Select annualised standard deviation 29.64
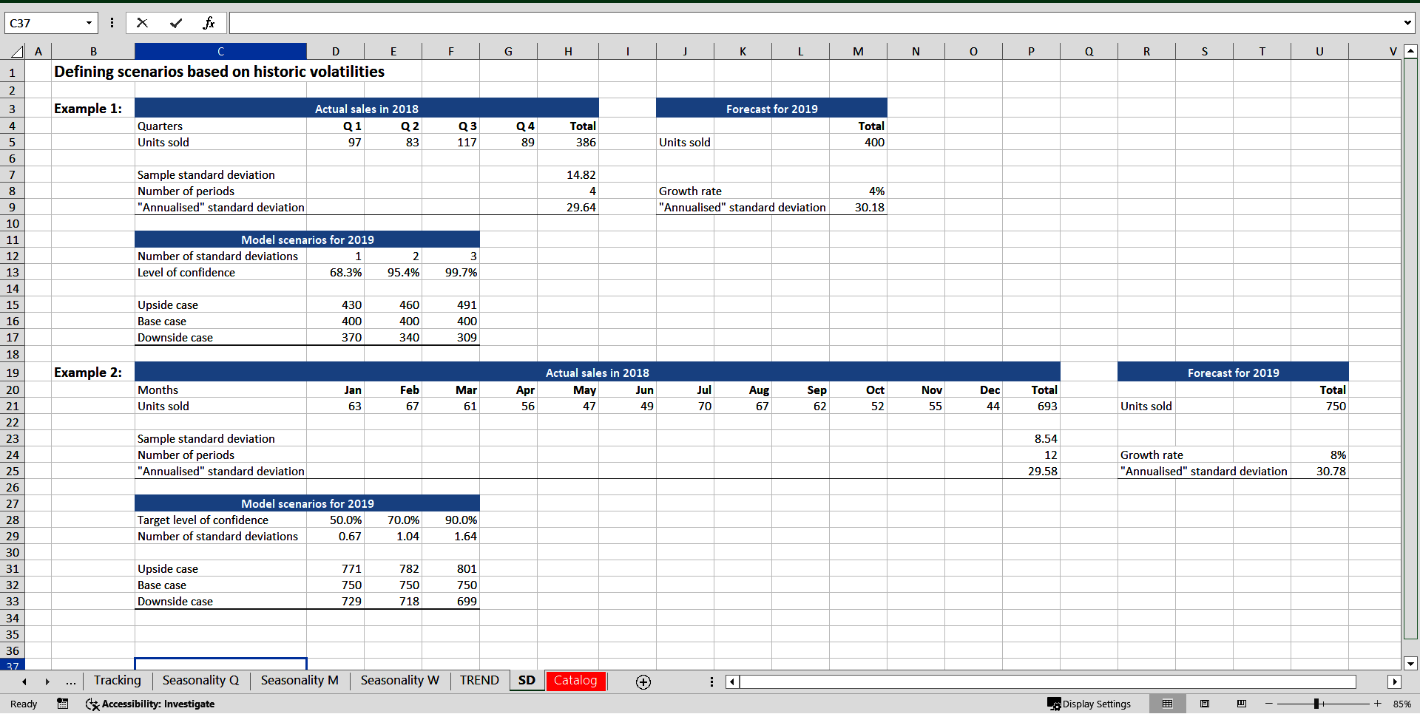This screenshot has width=1420, height=714. (x=568, y=207)
